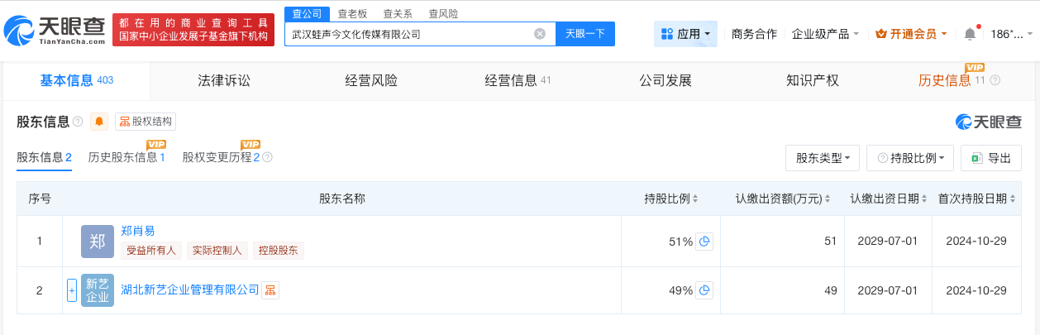Click the TianYanCha logo
Viewport: 1040px width, 335px height.
pos(55,31)
